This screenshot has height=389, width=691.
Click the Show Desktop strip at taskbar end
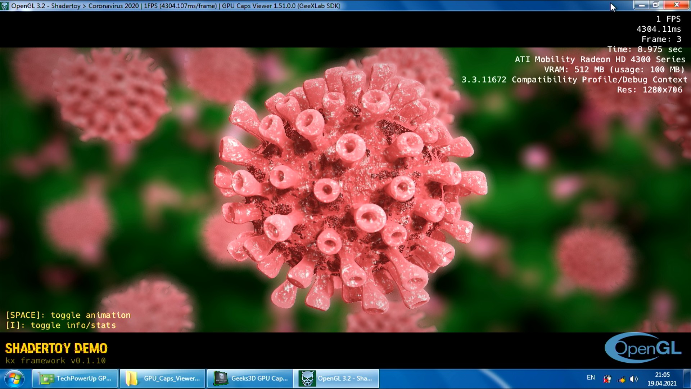(687, 379)
